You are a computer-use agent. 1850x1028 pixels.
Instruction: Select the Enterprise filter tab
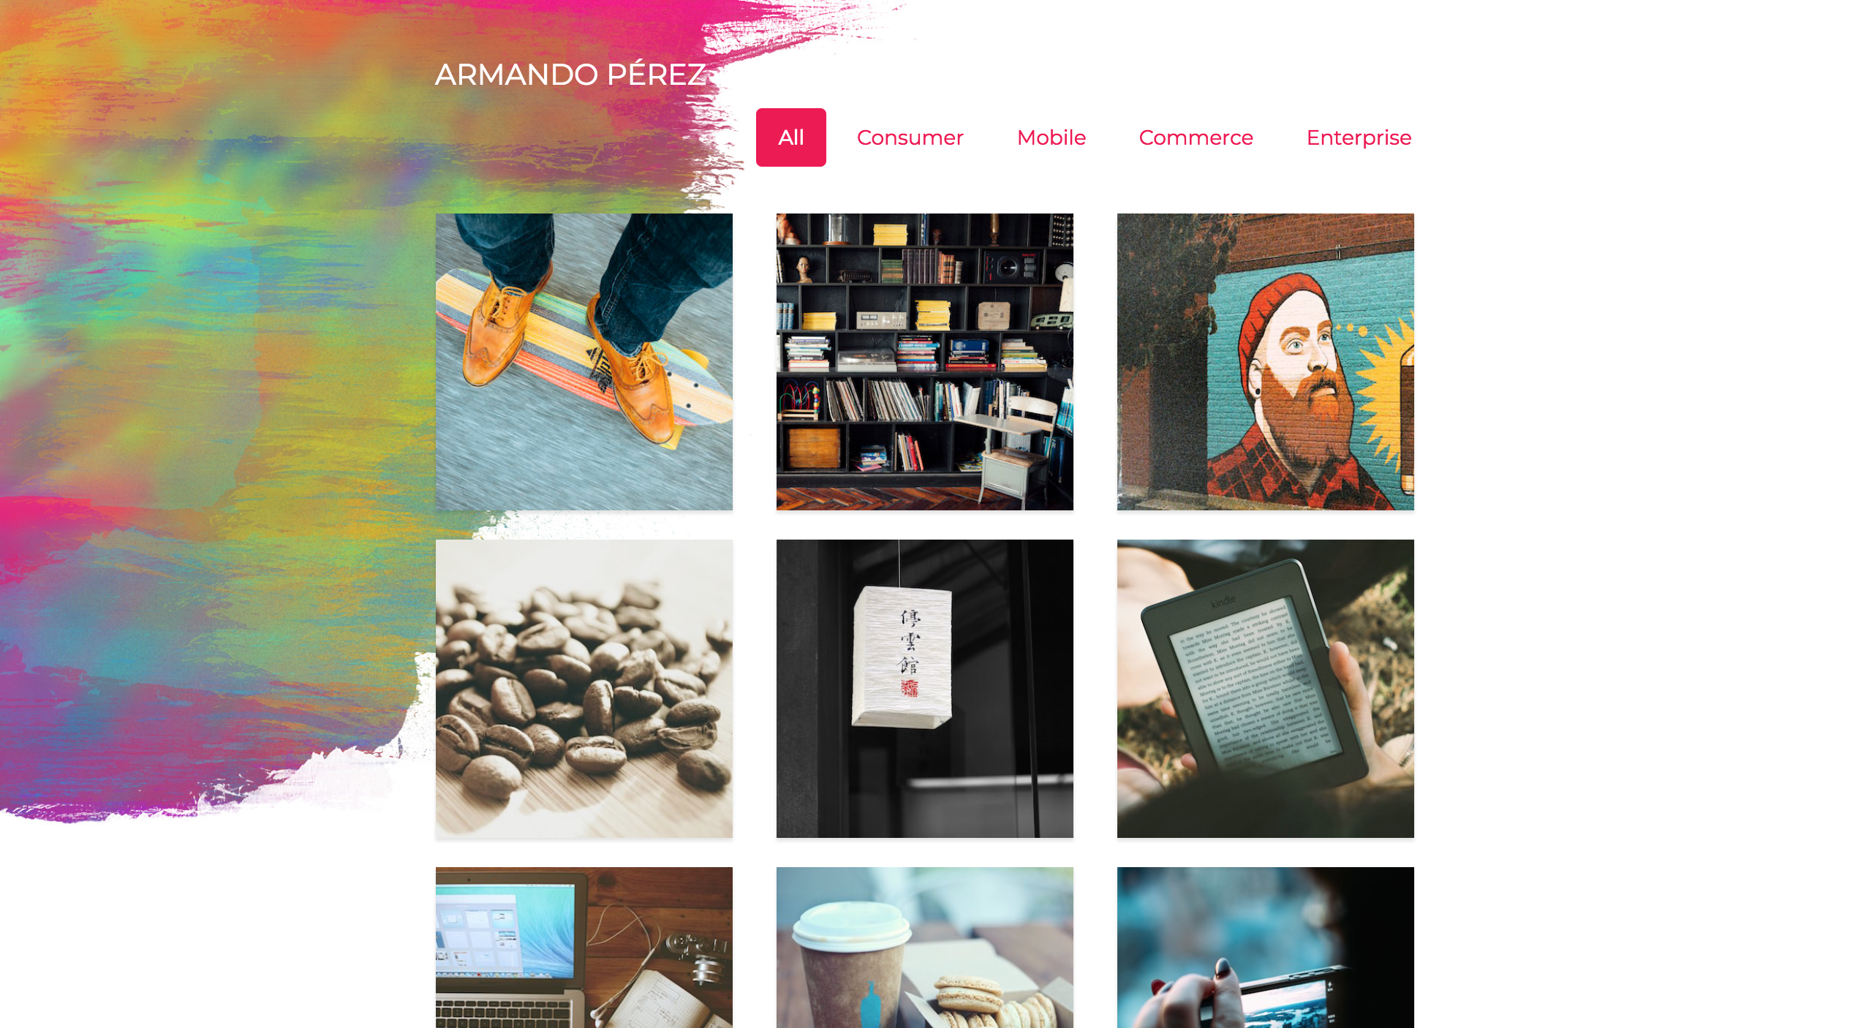[x=1358, y=137]
